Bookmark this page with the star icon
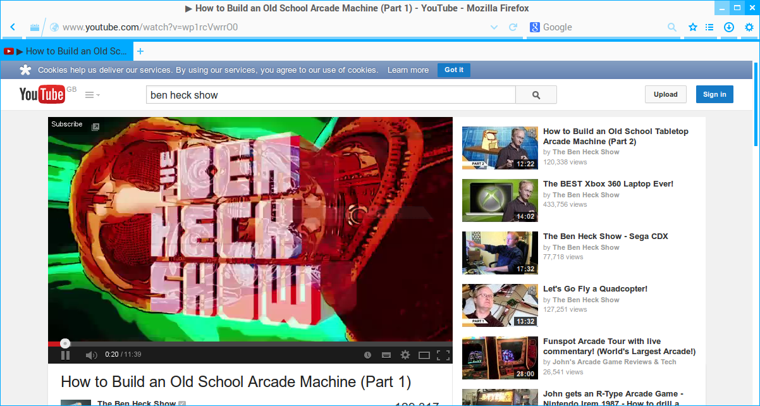 pyautogui.click(x=692, y=27)
